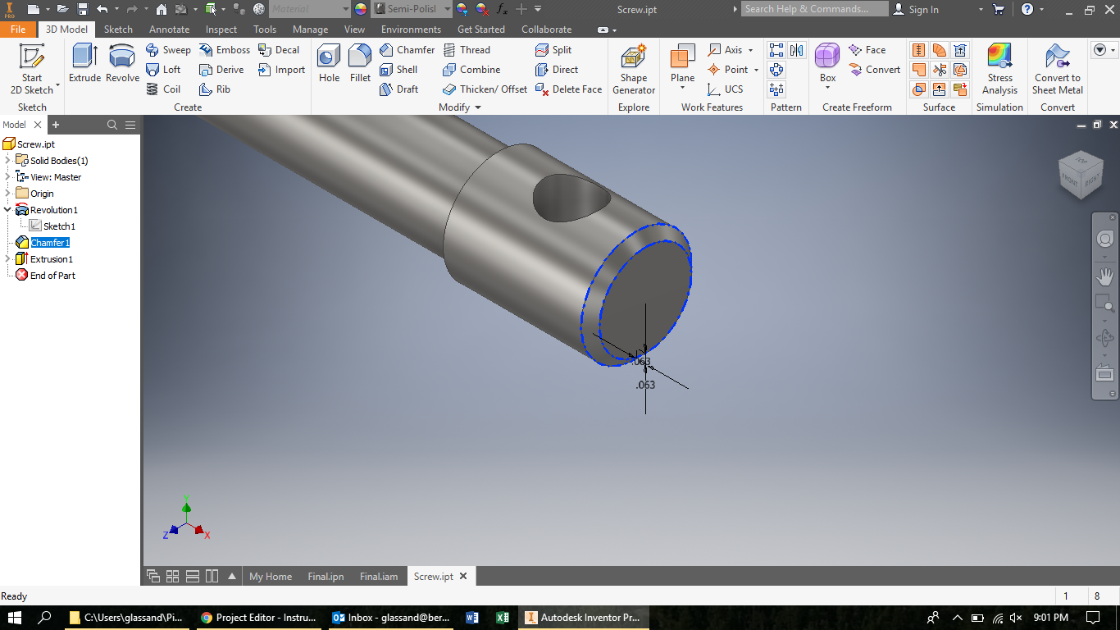The width and height of the screenshot is (1120, 630).
Task: Click the Import command
Action: pyautogui.click(x=281, y=70)
